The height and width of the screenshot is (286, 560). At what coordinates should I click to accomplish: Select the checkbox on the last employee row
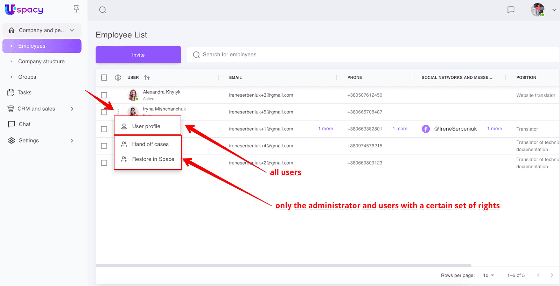[x=104, y=163]
